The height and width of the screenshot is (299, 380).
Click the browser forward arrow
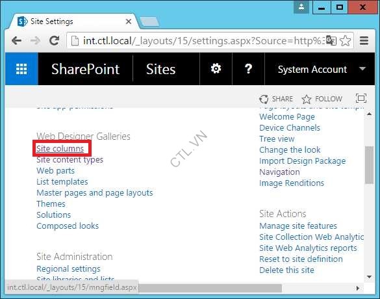coord(35,40)
